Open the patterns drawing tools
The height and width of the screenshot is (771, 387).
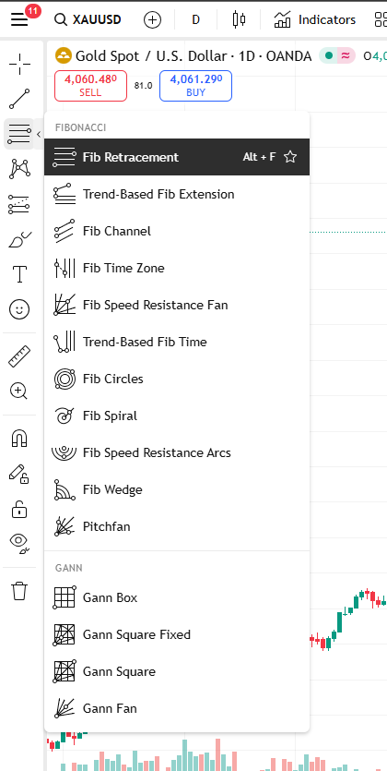click(19, 169)
